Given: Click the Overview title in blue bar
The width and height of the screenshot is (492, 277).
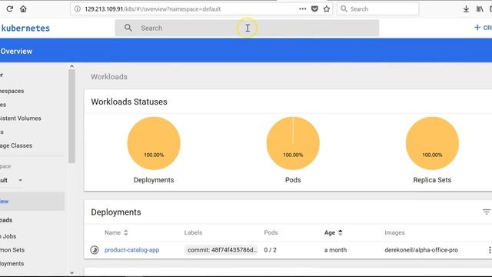Looking at the screenshot, I should pos(16,52).
